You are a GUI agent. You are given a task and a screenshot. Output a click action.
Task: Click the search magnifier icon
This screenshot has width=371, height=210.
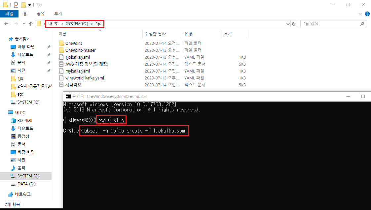(x=362, y=24)
